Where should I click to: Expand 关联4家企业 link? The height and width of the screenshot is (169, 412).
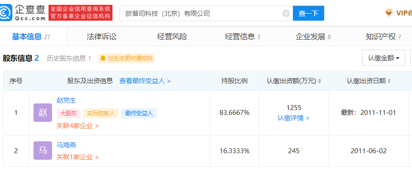tap(78, 126)
